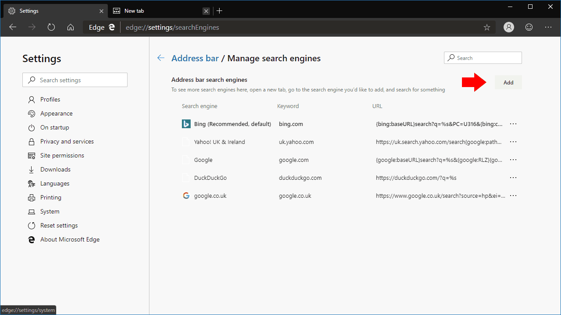
Task: Click the google.co.uk Google favicon
Action: pyautogui.click(x=186, y=196)
